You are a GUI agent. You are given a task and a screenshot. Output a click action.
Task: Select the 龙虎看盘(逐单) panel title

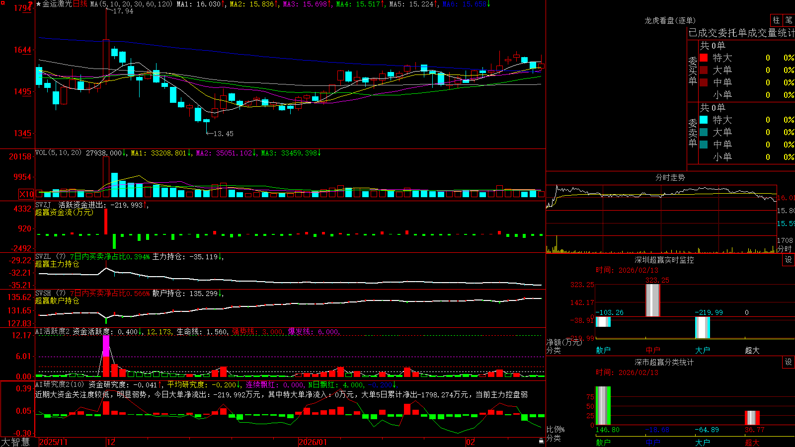coord(670,20)
